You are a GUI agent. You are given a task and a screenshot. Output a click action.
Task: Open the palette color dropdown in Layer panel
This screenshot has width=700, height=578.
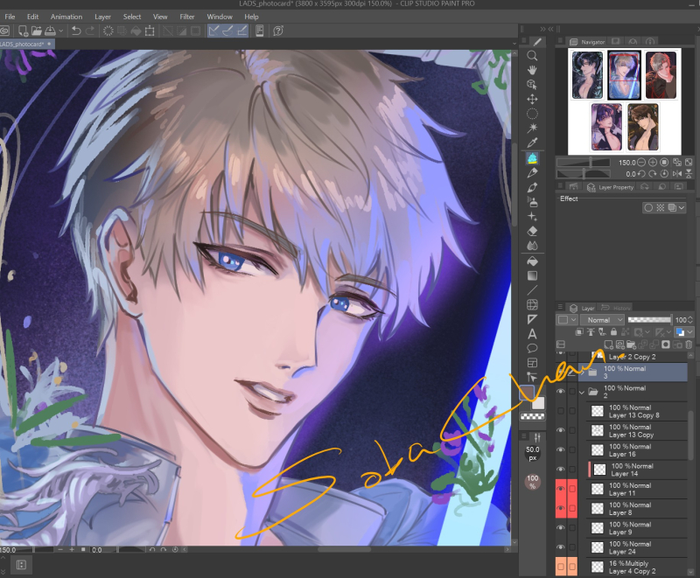567,320
